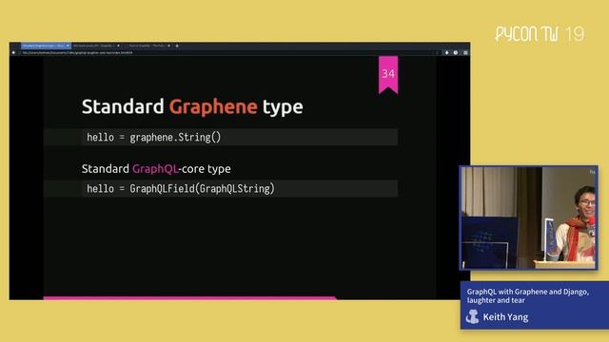Close the third browser tab
The image size is (609, 342).
(168, 46)
